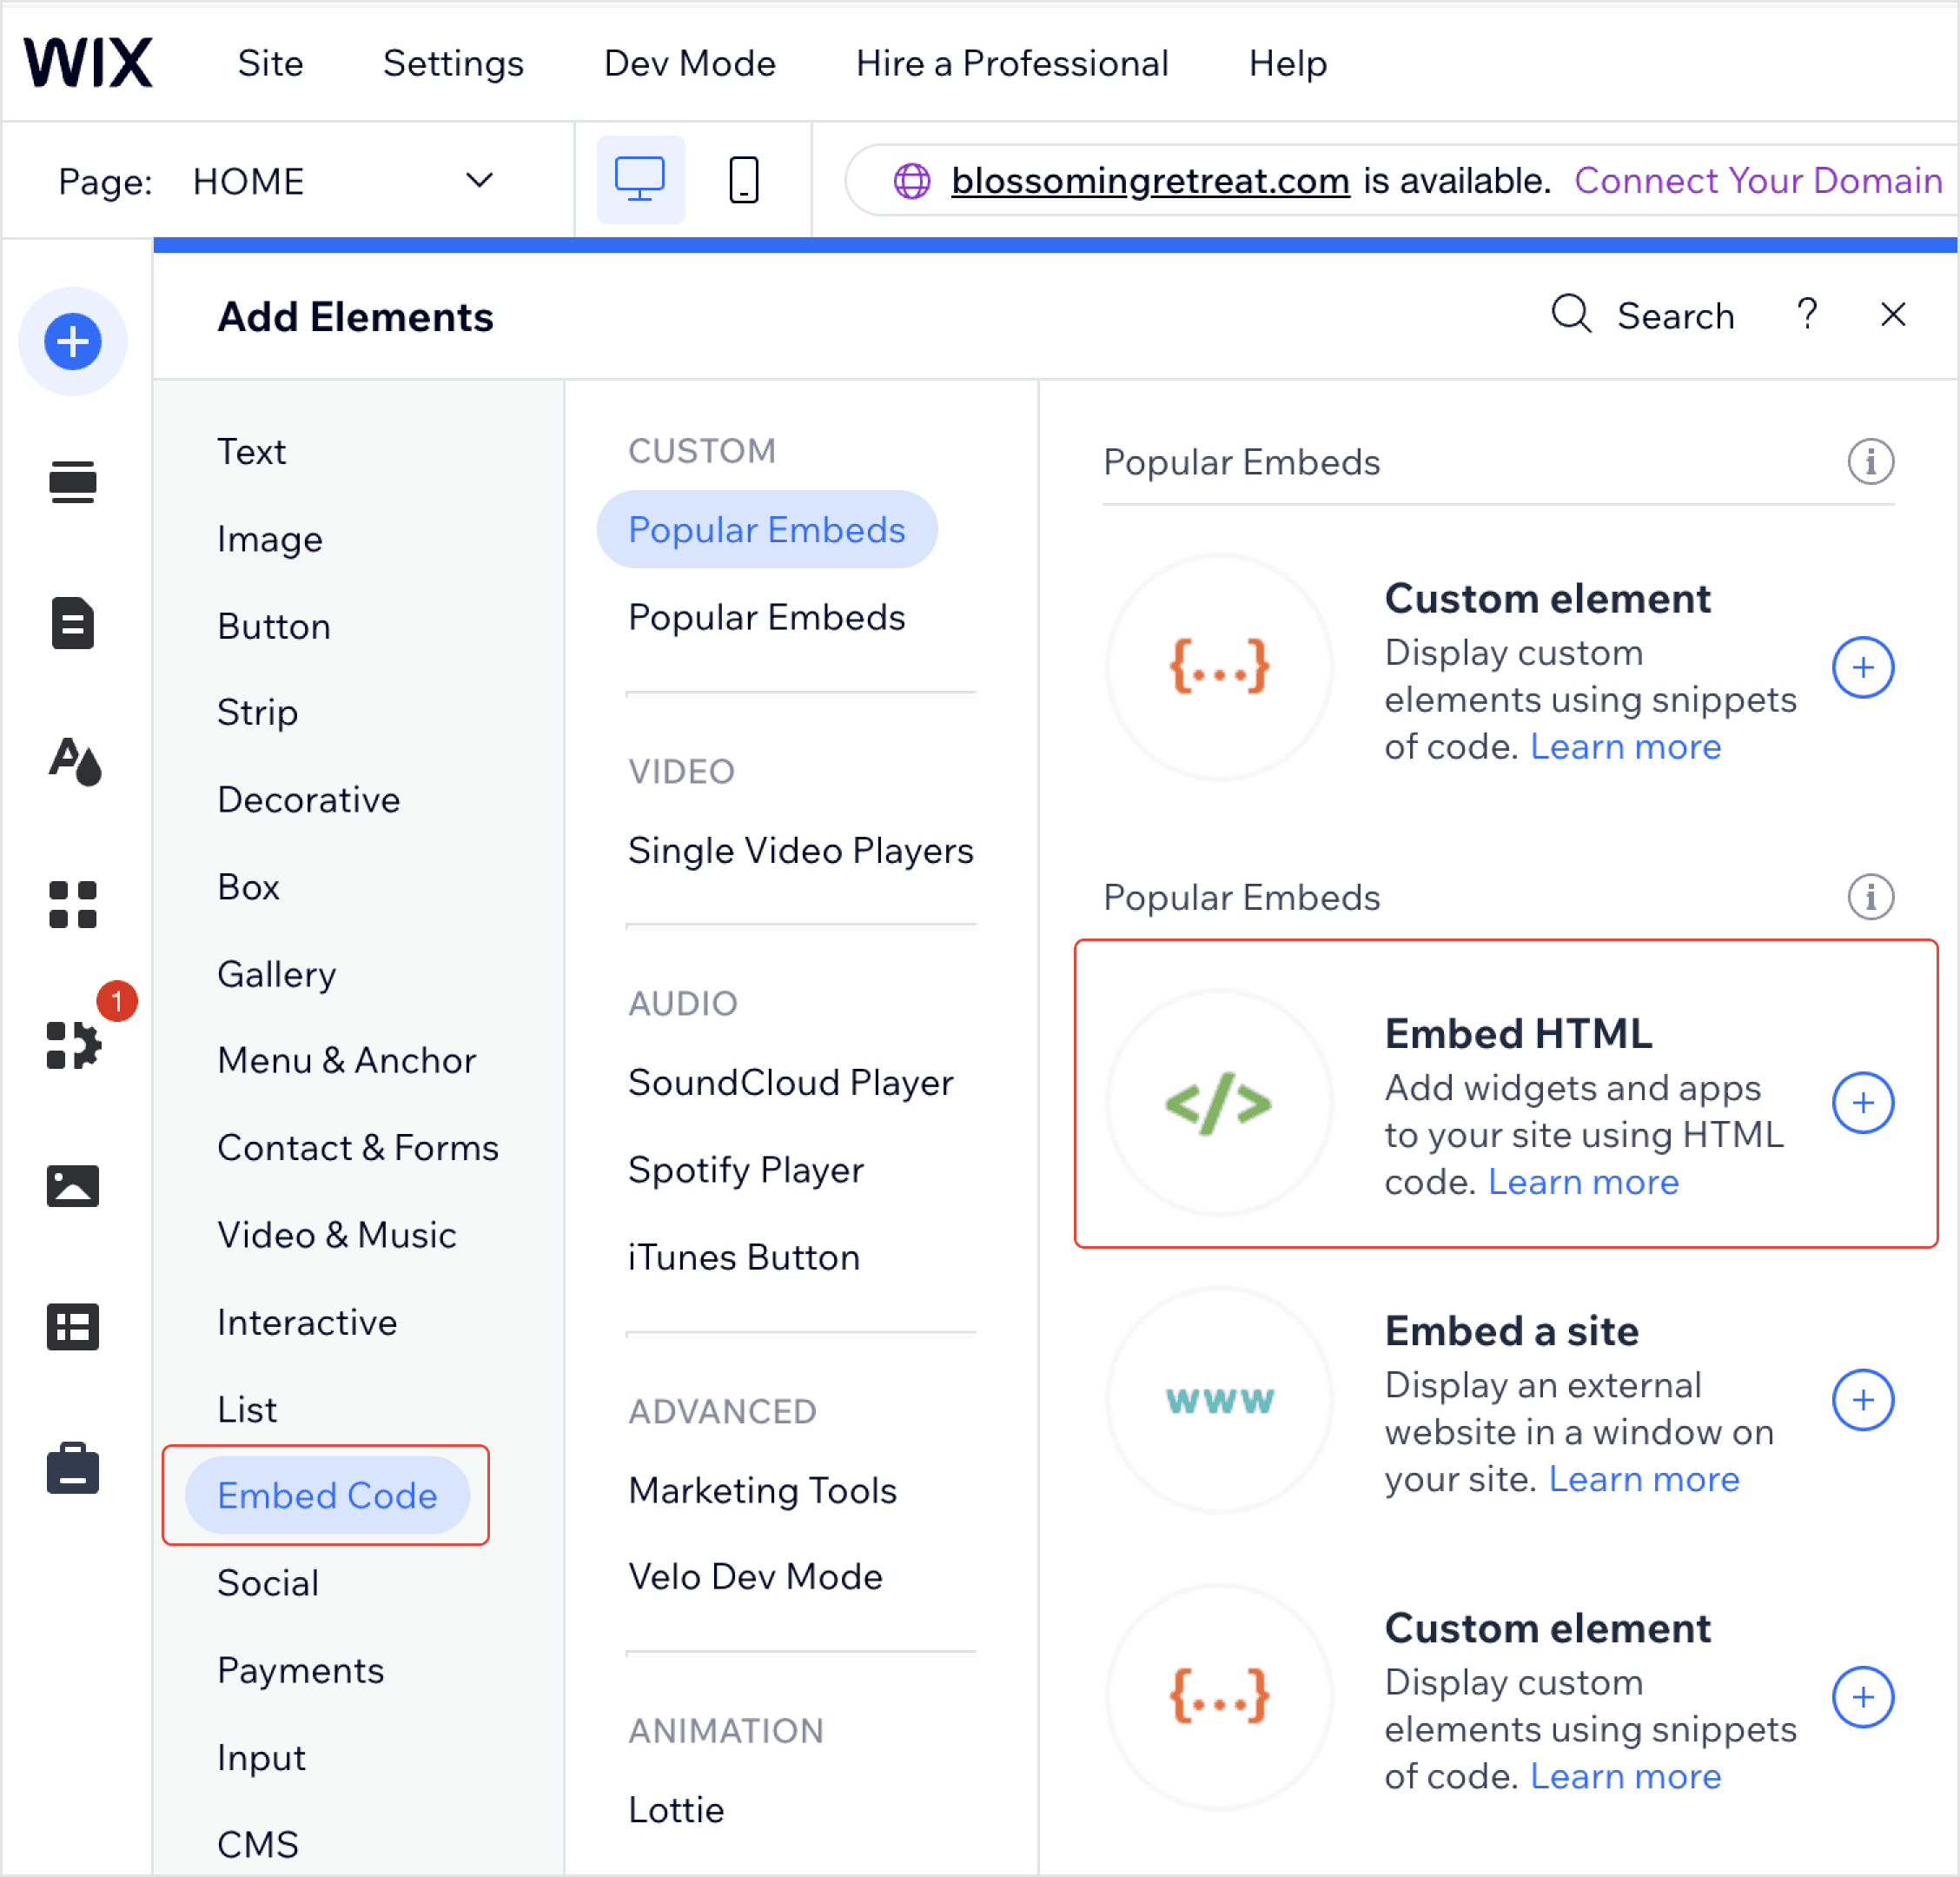The width and height of the screenshot is (1960, 1877).
Task: Click the Add Elements plus icon
Action: click(74, 343)
